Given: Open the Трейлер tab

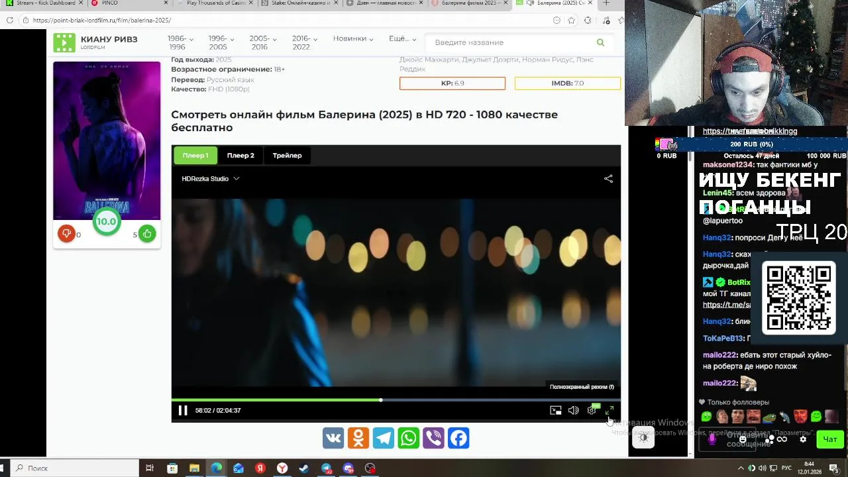Looking at the screenshot, I should [287, 156].
